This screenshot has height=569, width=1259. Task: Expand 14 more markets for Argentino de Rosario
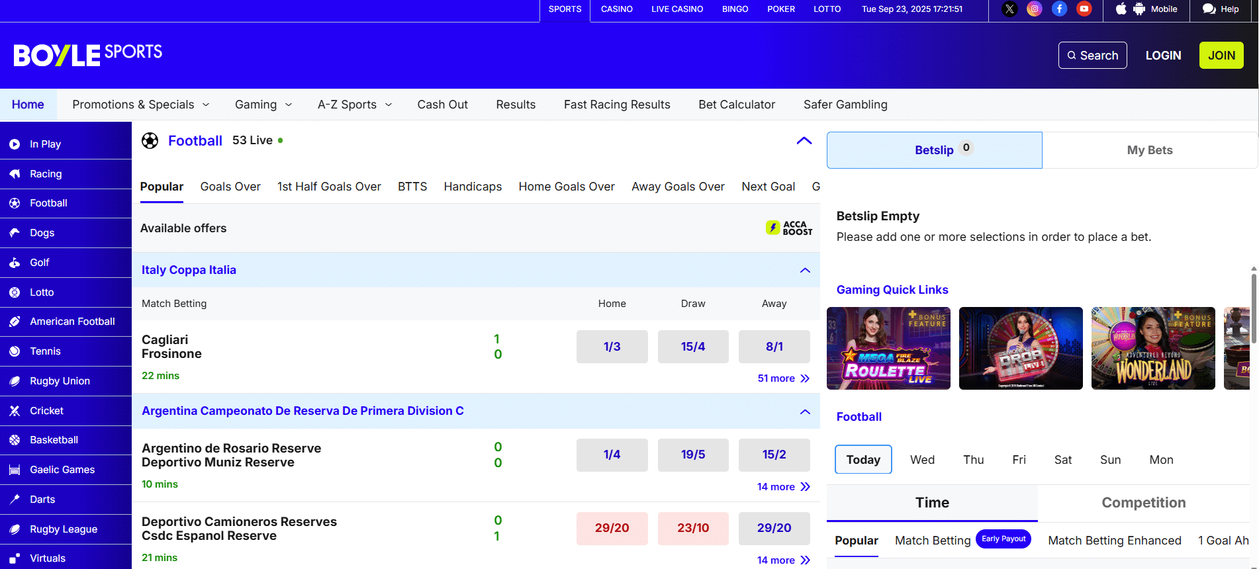pyautogui.click(x=784, y=487)
